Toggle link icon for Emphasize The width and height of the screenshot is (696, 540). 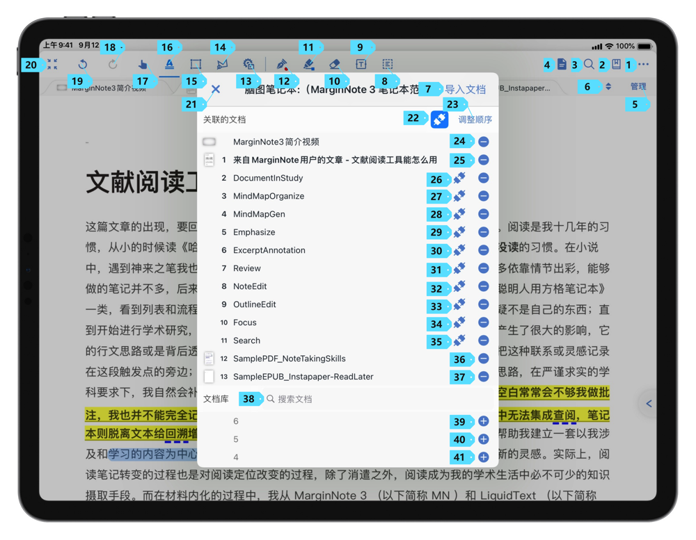point(459,232)
